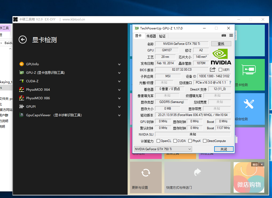The width and height of the screenshot is (272, 198).
Task: Switch to the 显卡 tab
Action: [139, 36]
